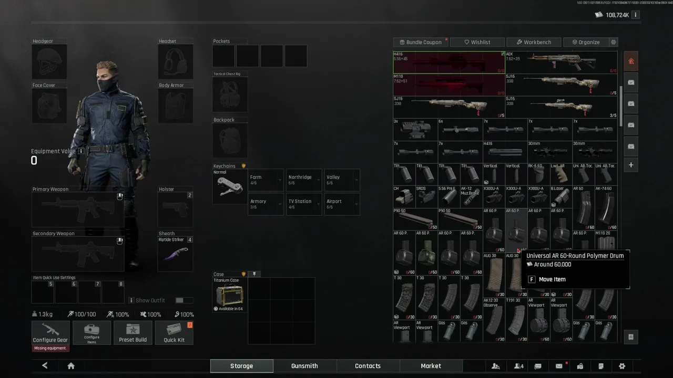Click info icon beside currency balance
Screen dimensions: 673x378
(635, 15)
